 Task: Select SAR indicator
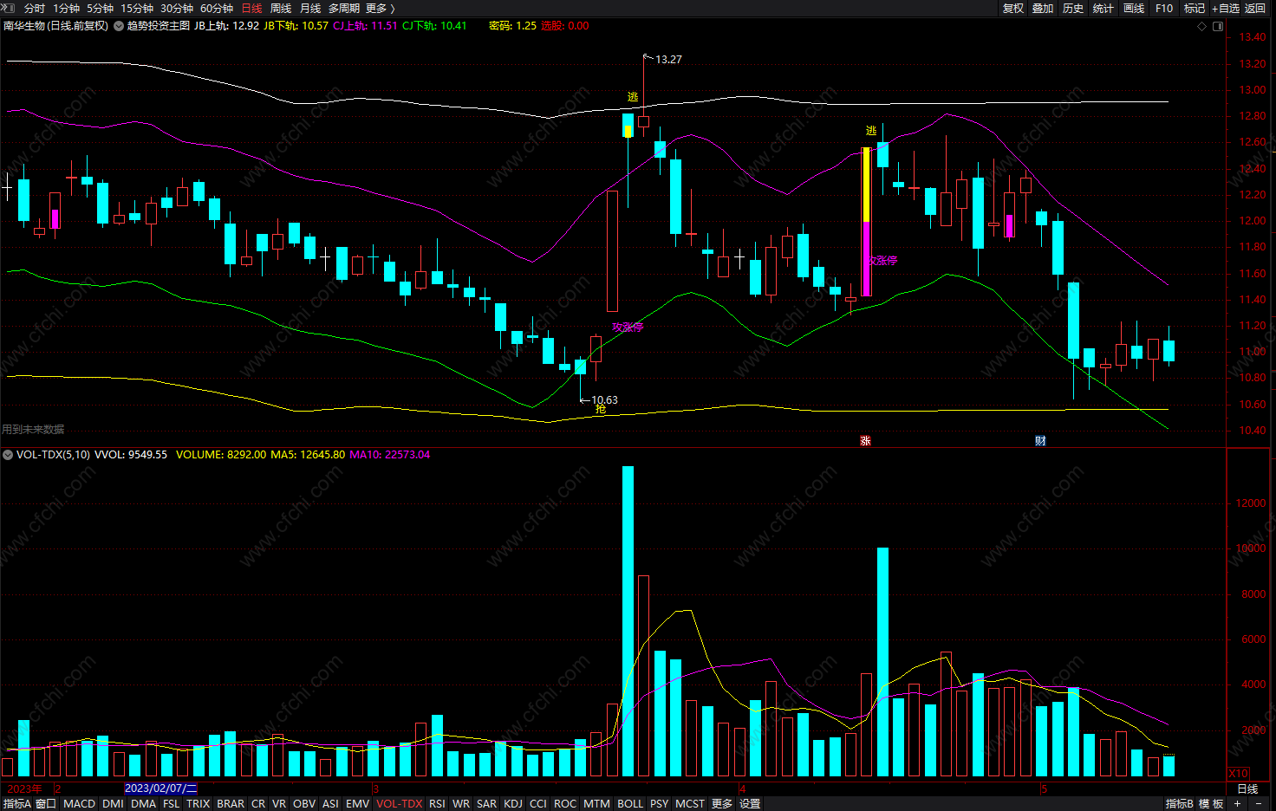(x=487, y=804)
